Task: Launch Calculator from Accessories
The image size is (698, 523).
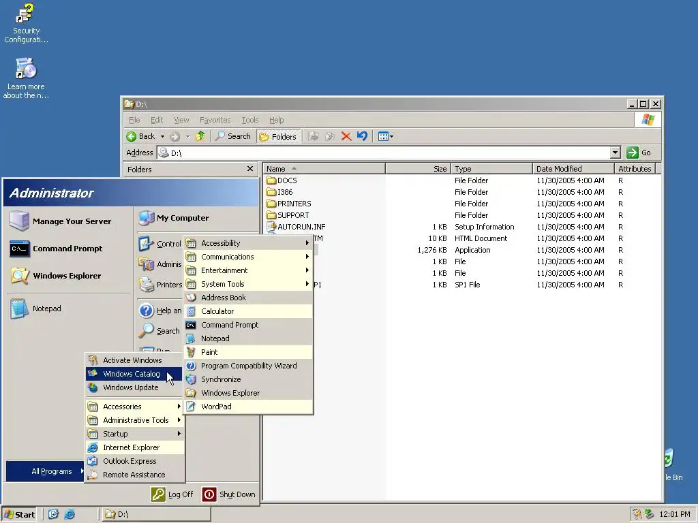Action: point(248,311)
